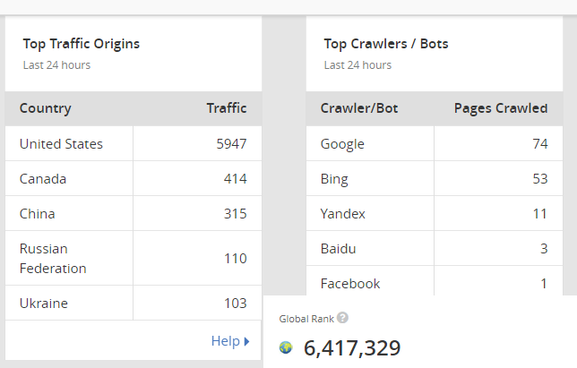Click the traffic value 110

[236, 259]
